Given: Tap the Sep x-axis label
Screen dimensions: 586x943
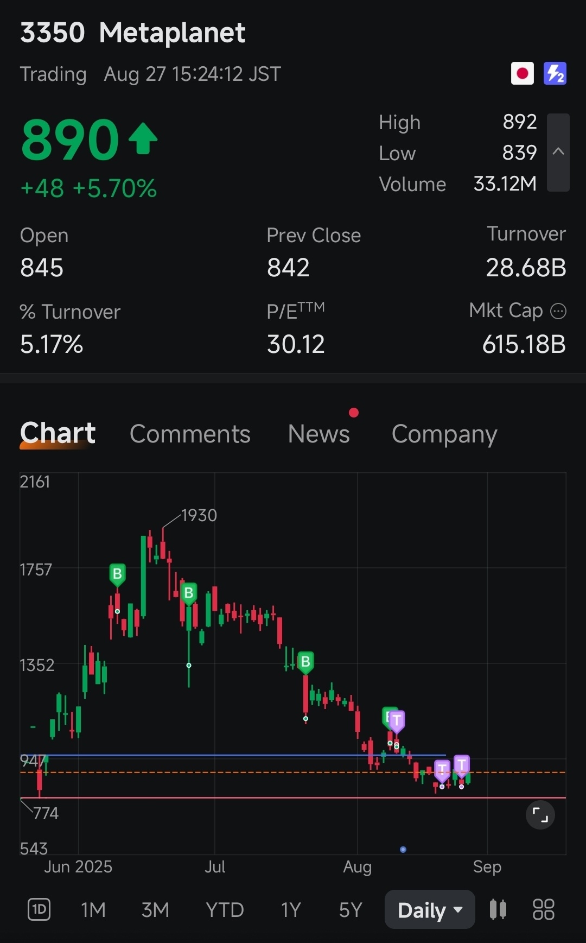Looking at the screenshot, I should 487,867.
